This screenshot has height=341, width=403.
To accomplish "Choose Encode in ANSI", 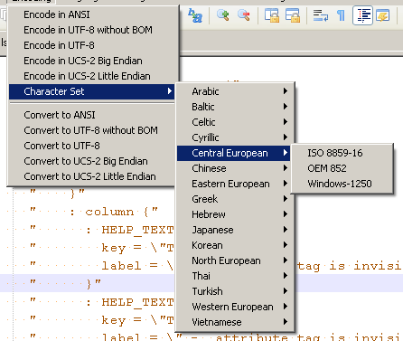I will [91, 14].
